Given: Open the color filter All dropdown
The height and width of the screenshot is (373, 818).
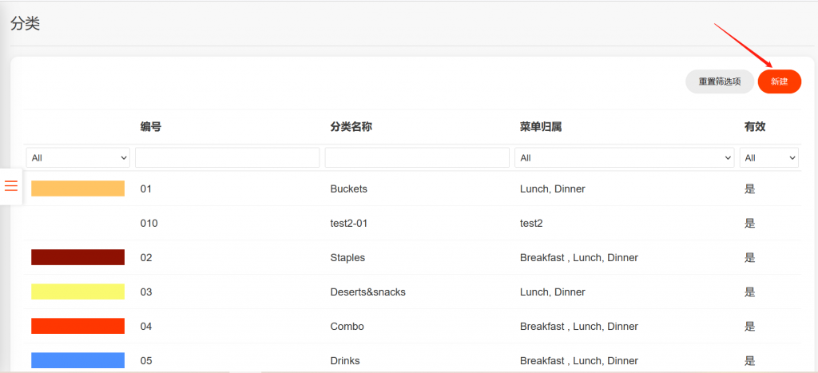Looking at the screenshot, I should [77, 157].
